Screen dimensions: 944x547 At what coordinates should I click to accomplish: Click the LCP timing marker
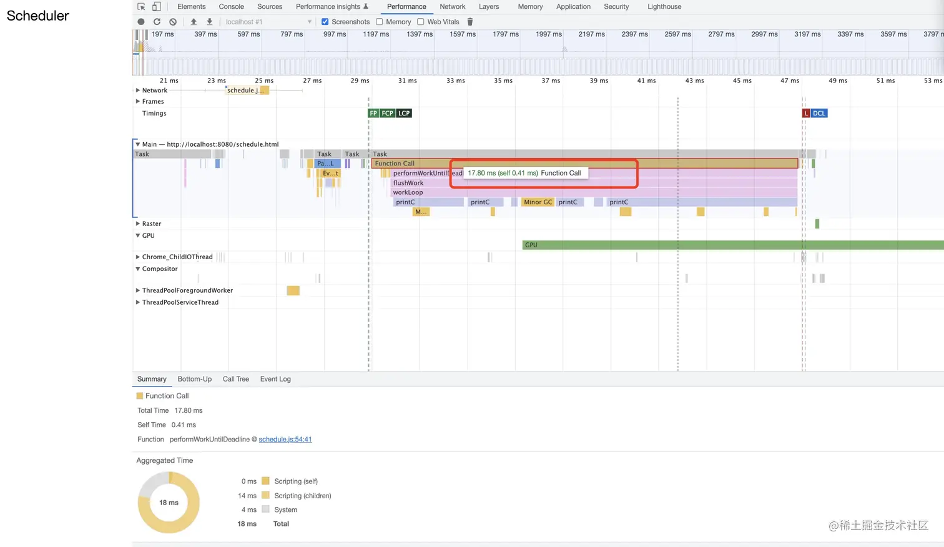pos(403,113)
